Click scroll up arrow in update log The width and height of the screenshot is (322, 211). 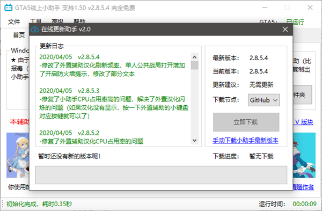[194, 57]
